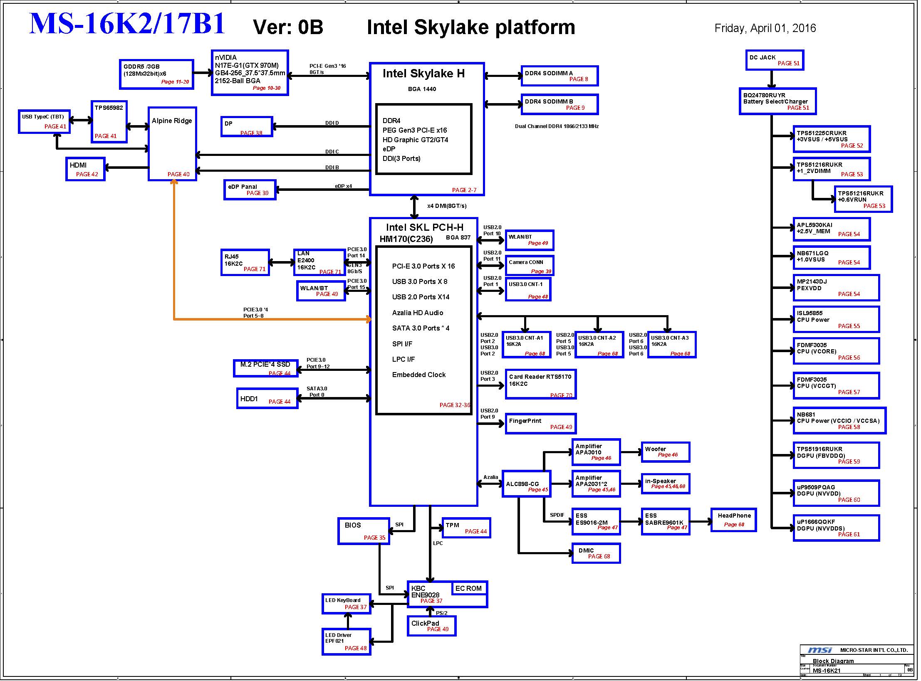Click the "ClickPad" block

432,626
